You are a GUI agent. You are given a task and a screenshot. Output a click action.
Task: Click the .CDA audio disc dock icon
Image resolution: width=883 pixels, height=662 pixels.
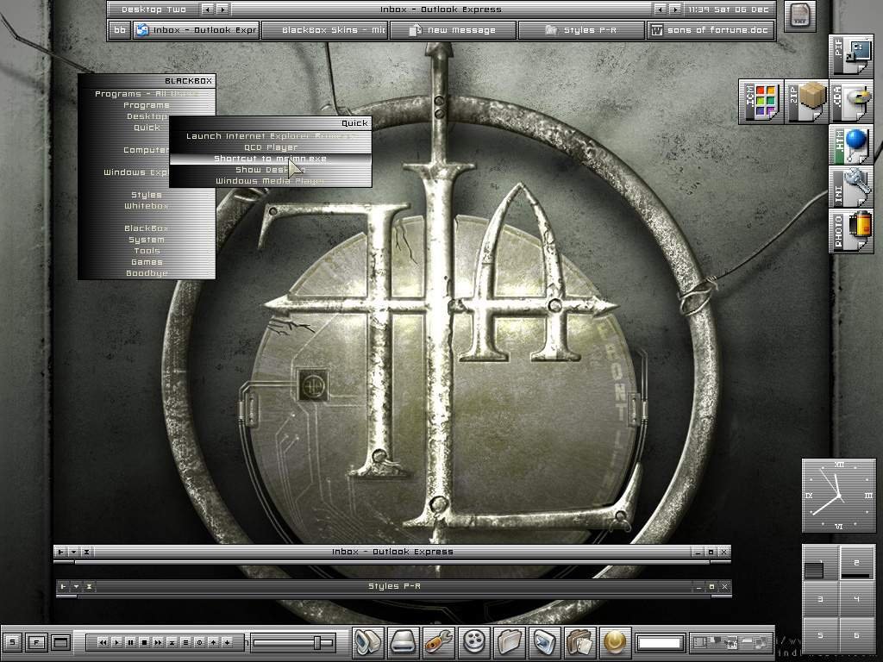click(x=851, y=102)
